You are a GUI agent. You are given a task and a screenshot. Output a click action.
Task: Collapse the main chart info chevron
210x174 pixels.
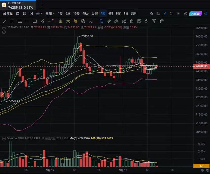4,28
